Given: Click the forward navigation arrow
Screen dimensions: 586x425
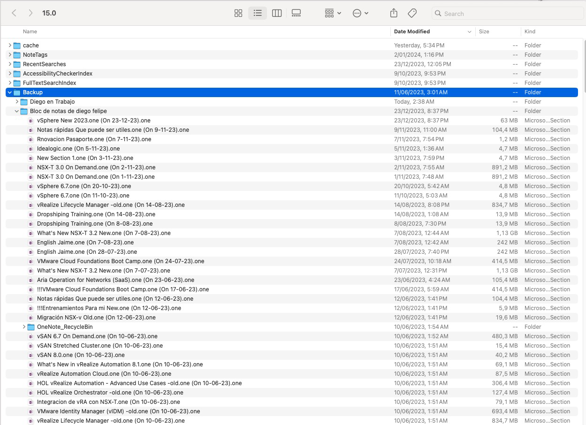Looking at the screenshot, I should click(x=30, y=13).
